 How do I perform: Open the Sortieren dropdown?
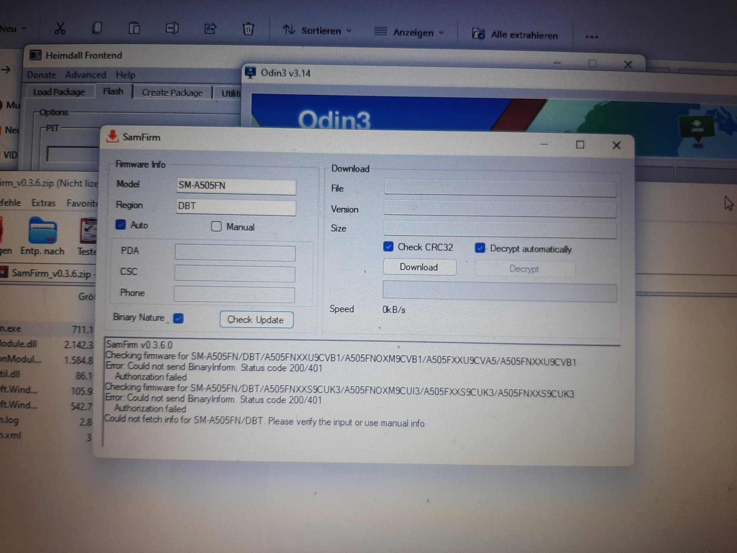[x=317, y=31]
